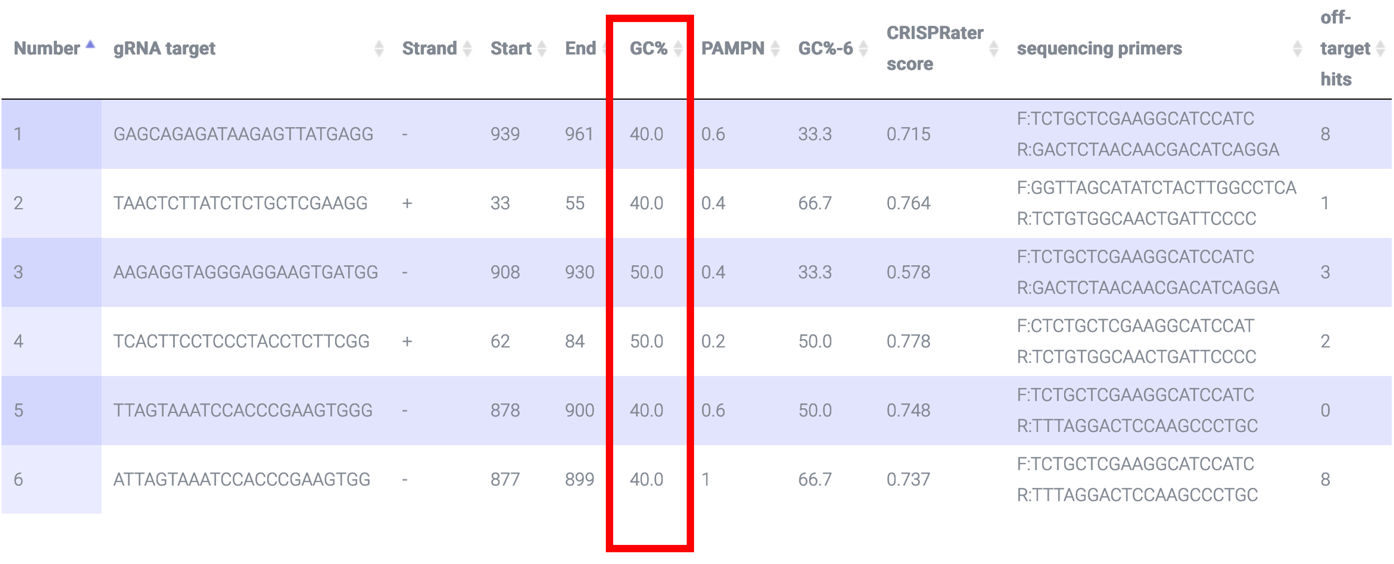Click the Strand column sort arrows
1394x564 pixels.
[x=468, y=48]
